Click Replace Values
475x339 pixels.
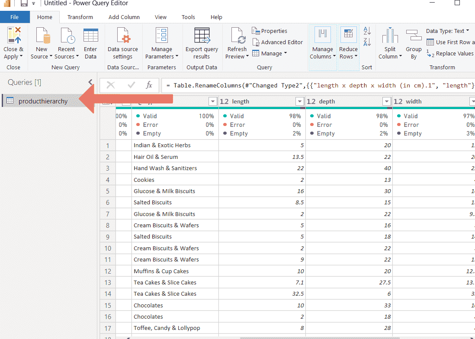coord(450,54)
